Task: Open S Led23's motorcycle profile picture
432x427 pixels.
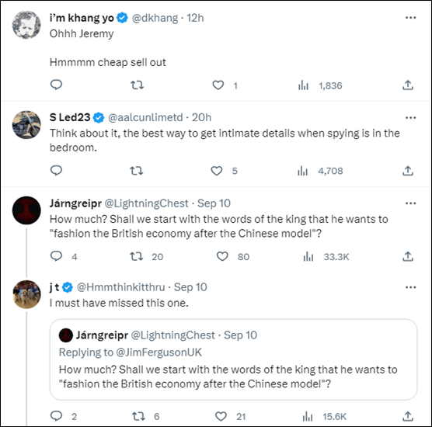Action: pos(26,125)
